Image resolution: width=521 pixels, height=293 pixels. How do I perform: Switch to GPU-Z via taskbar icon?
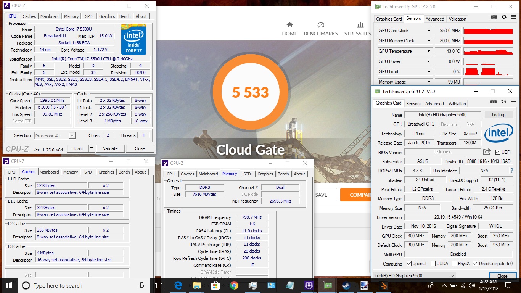pos(328,285)
